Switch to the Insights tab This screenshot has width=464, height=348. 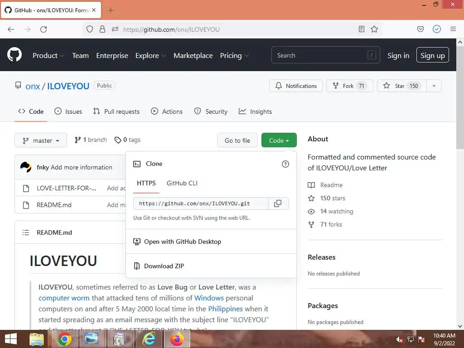point(255,111)
